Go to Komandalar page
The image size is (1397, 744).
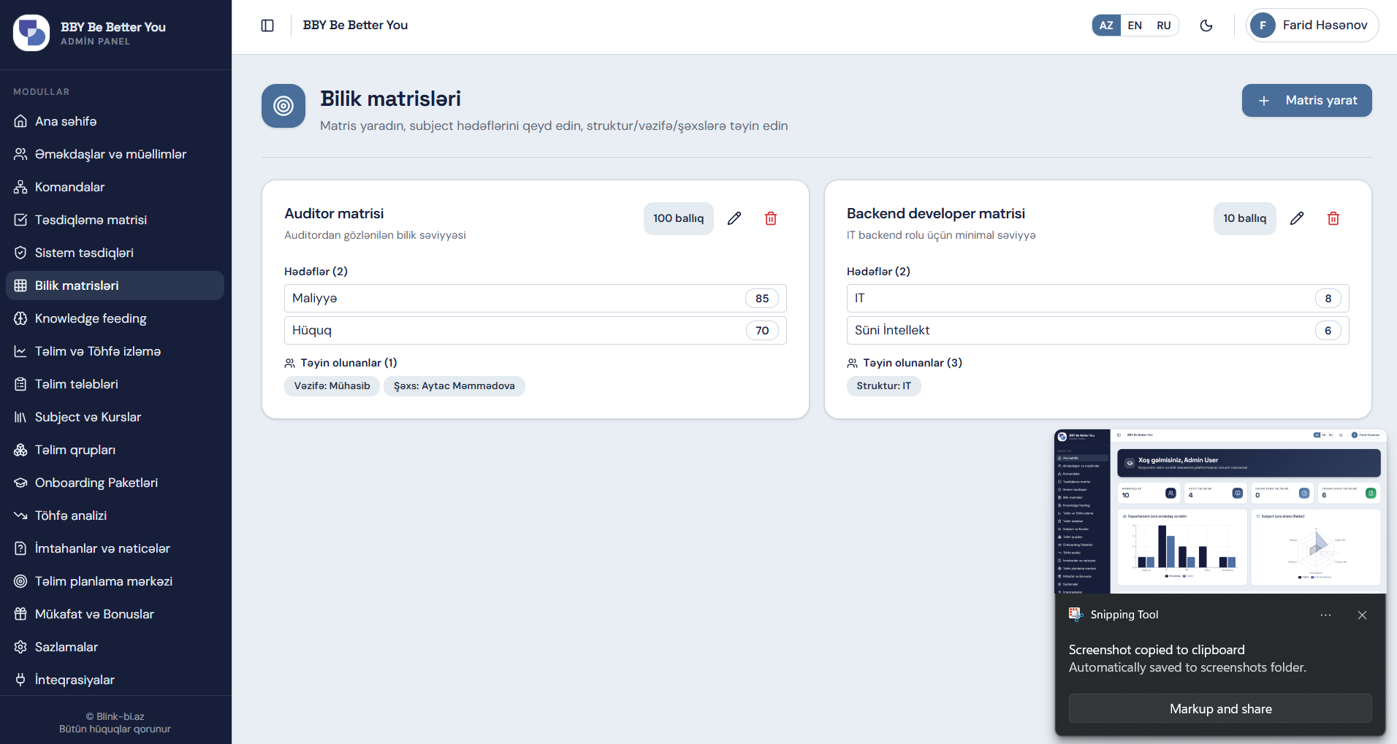coord(115,187)
